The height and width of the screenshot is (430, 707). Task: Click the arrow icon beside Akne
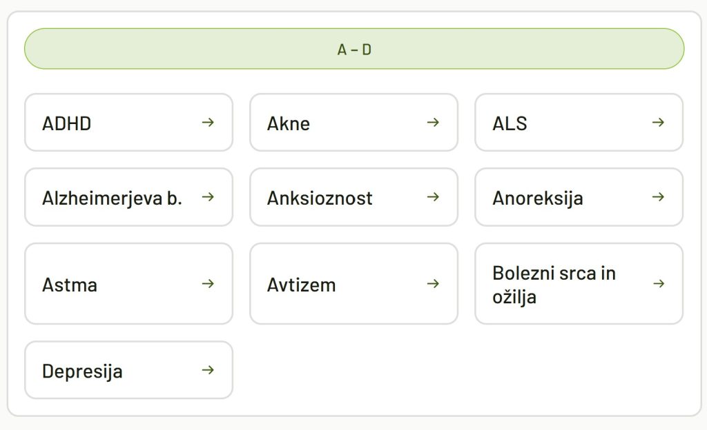433,123
